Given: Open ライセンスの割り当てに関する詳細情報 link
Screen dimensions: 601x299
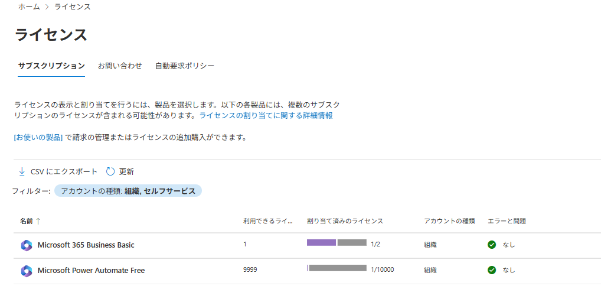Looking at the screenshot, I should (x=266, y=115).
